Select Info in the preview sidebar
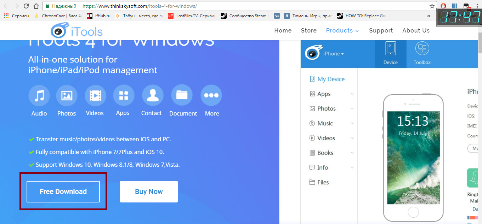The width and height of the screenshot is (482, 224). click(x=319, y=167)
